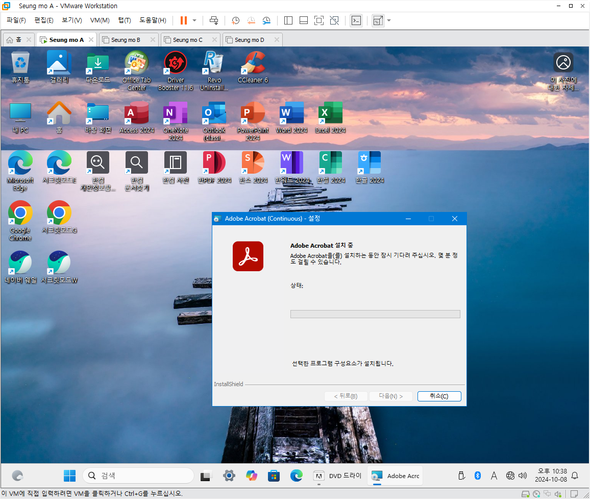This screenshot has height=499, width=590.
Task: Close the Seung mo A tab
Action: pyautogui.click(x=91, y=39)
